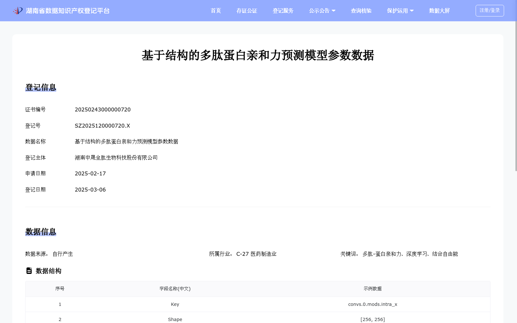517x323 pixels.
Task: Click the 数据信息 section heading
Action: 41,232
